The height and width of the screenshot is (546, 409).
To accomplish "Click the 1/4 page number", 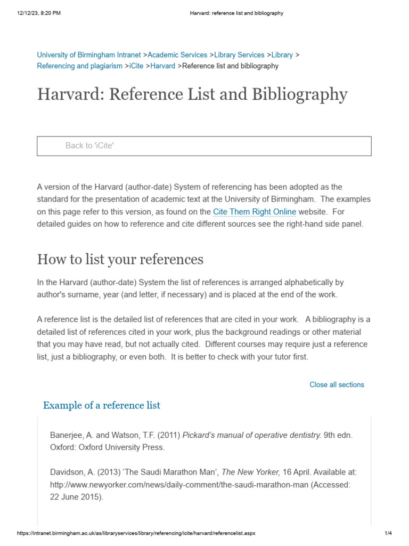I will (x=388, y=533).
